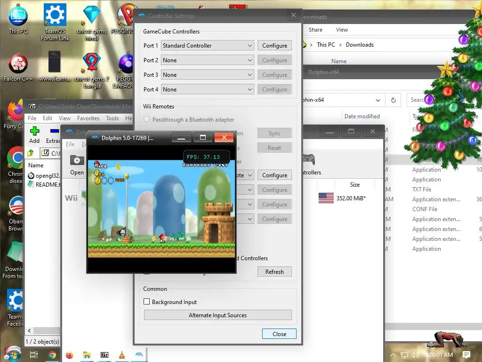
Task: Click network tray icon
Action: 404,355
